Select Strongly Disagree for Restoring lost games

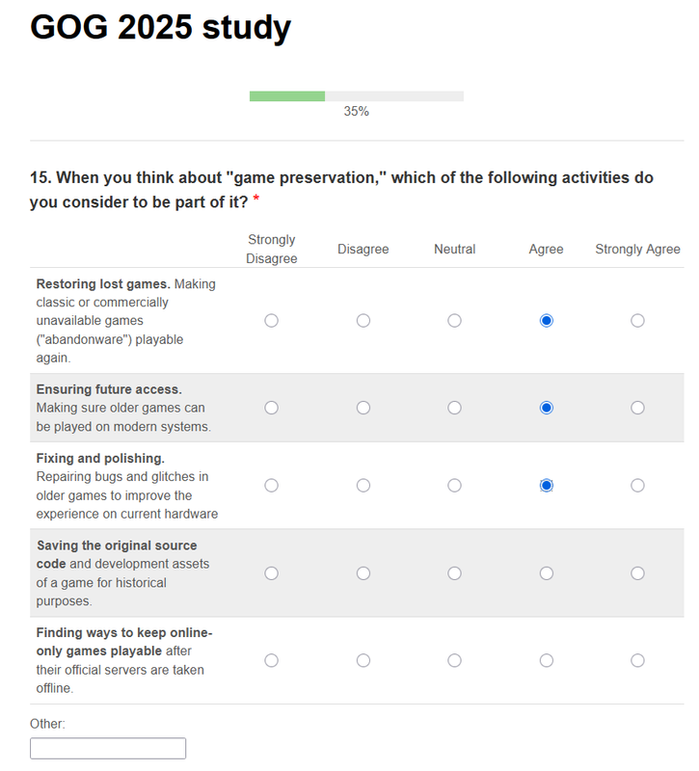[x=272, y=321]
